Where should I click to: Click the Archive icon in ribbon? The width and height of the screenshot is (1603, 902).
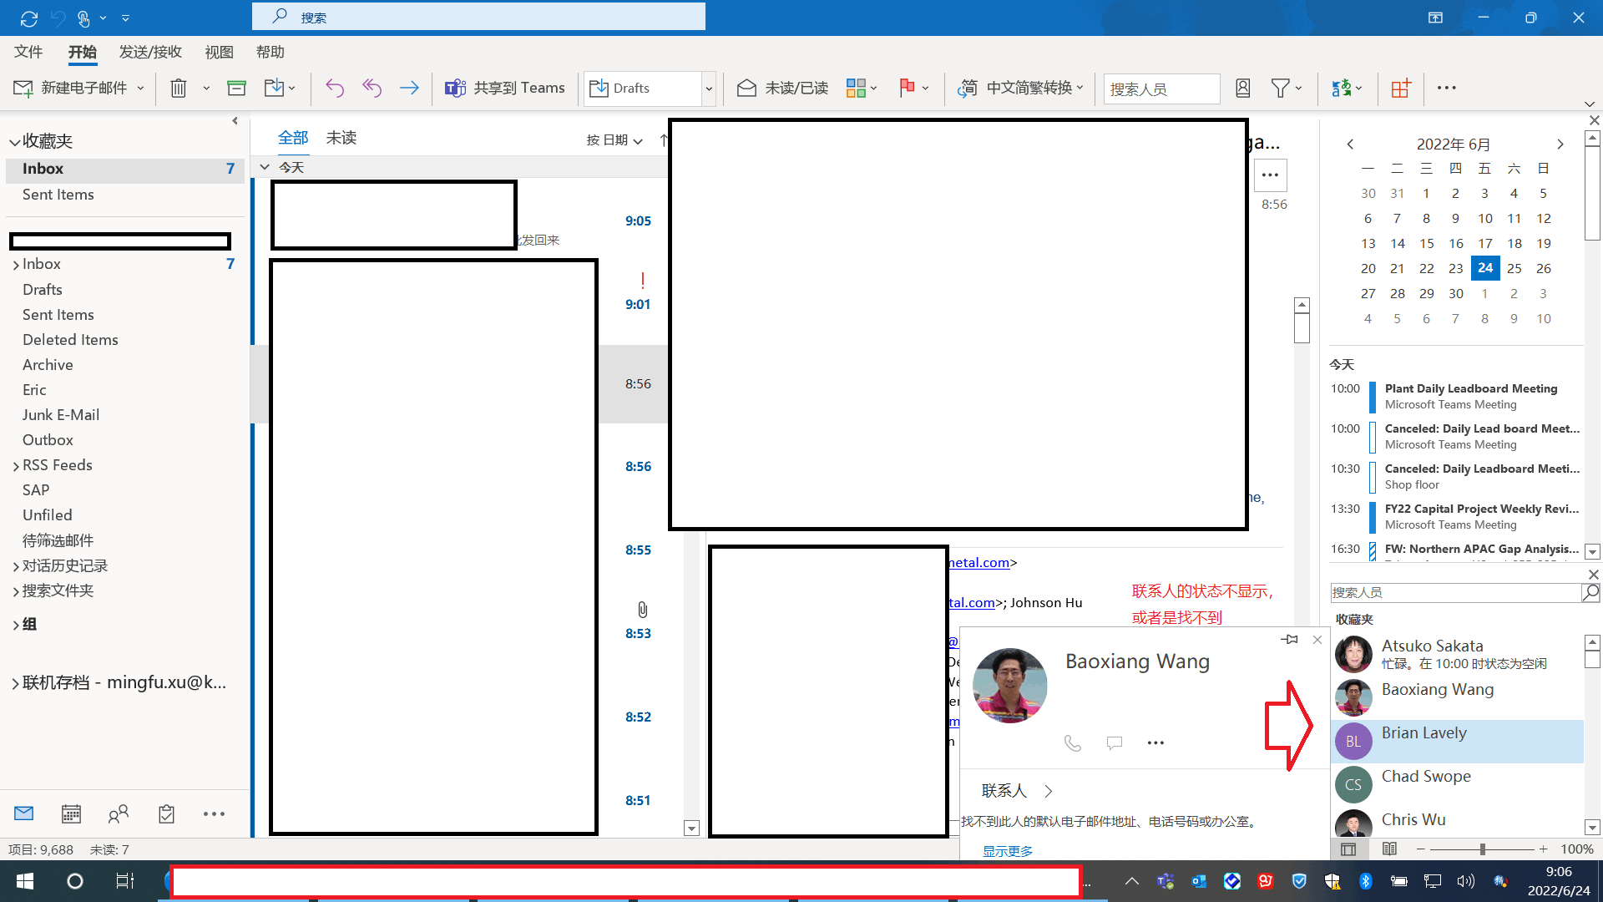tap(236, 88)
